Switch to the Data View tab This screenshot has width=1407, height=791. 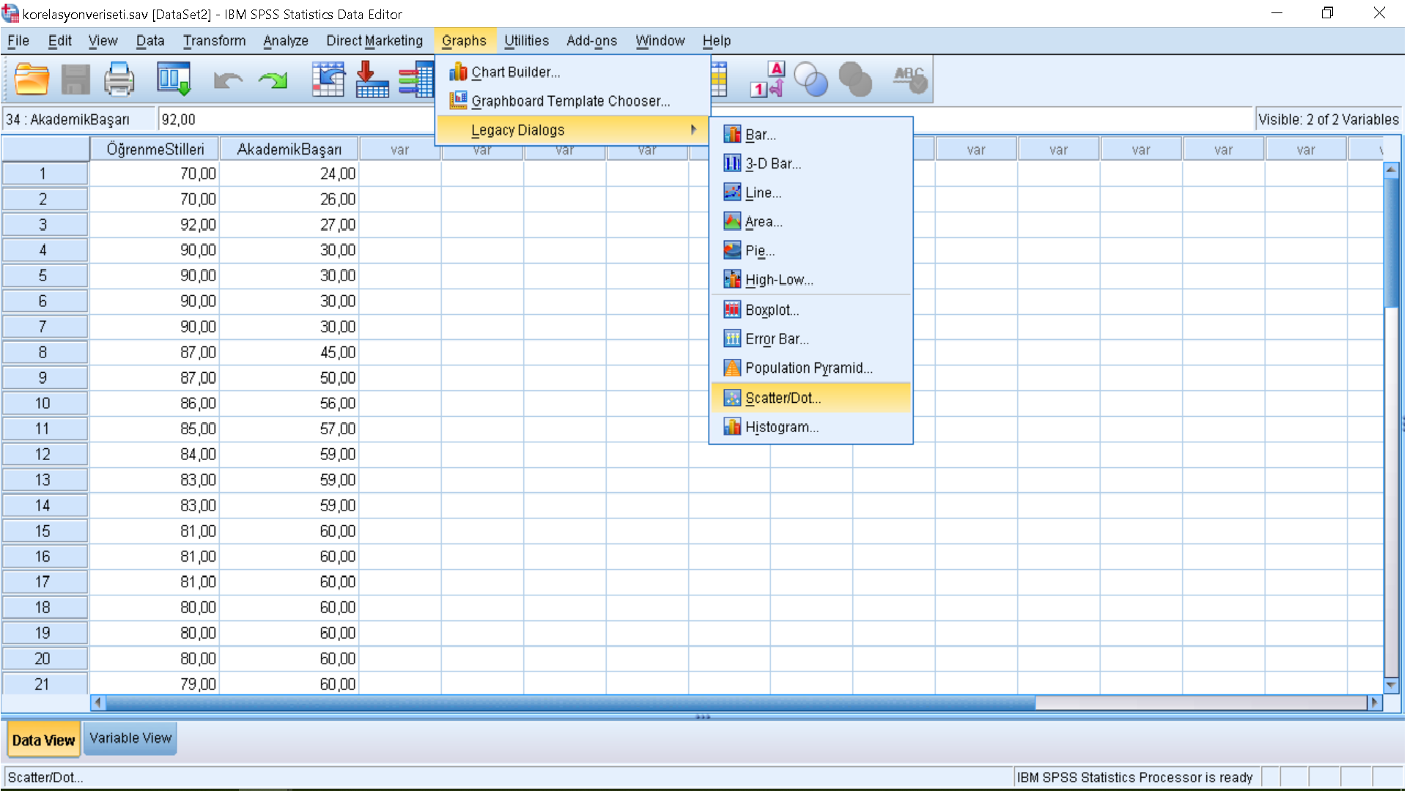click(43, 740)
